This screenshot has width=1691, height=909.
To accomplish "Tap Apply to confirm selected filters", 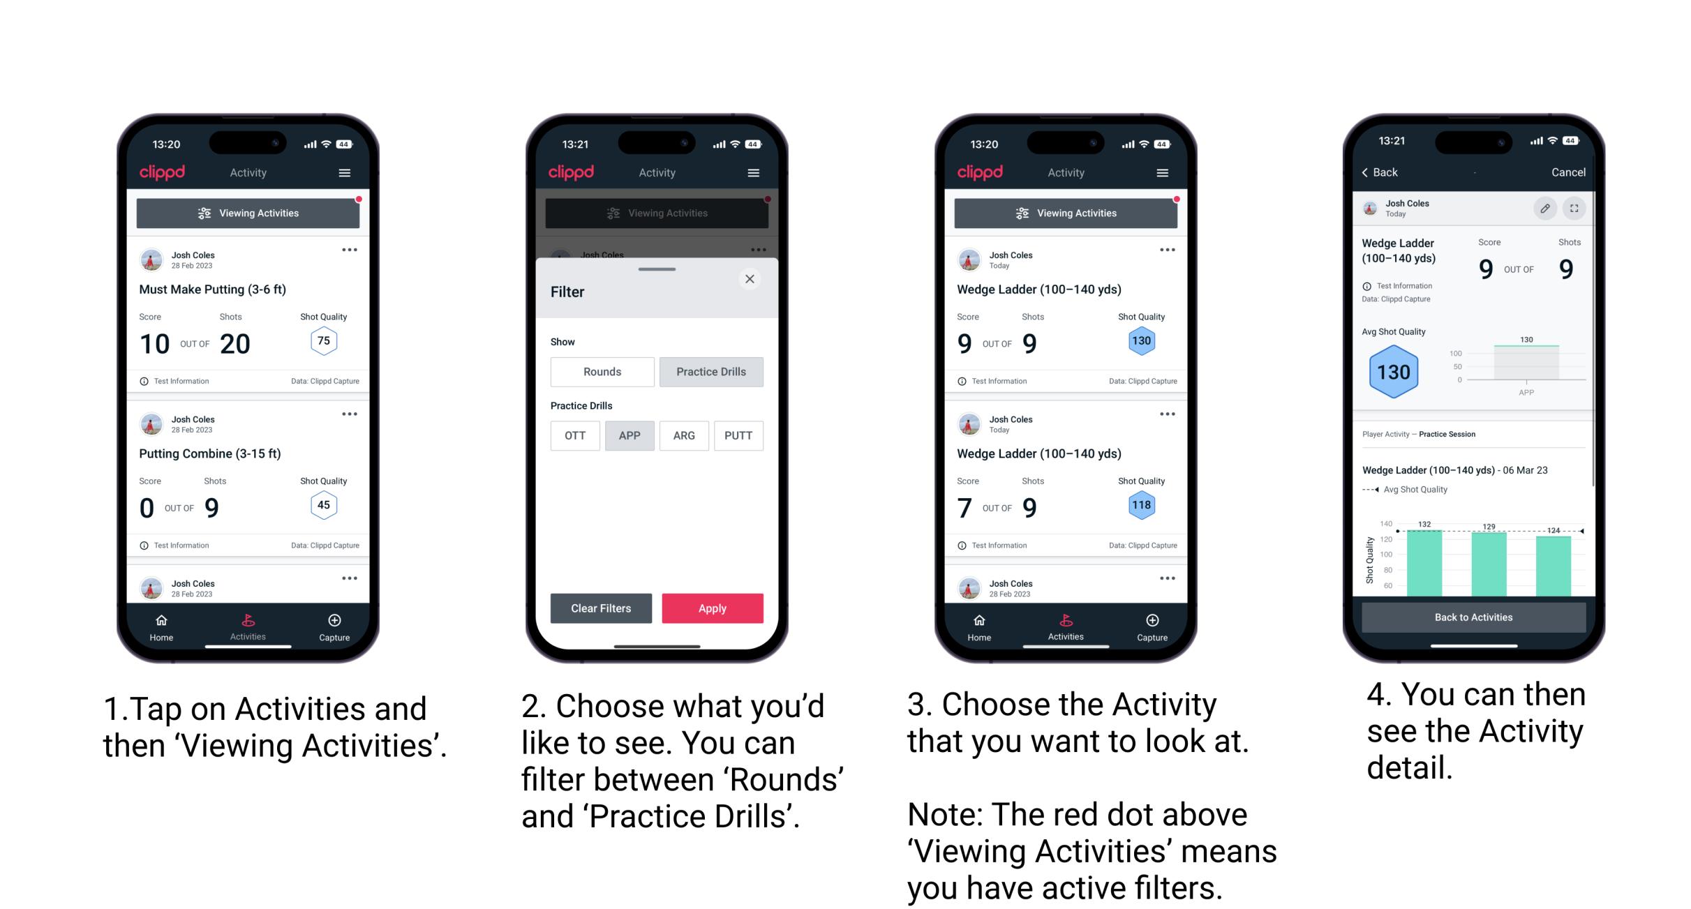I will pos(713,607).
